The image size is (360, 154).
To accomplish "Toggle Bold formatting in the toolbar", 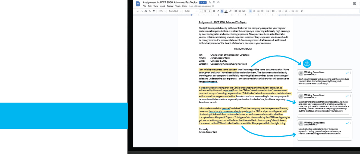I will [x=214, y=11].
